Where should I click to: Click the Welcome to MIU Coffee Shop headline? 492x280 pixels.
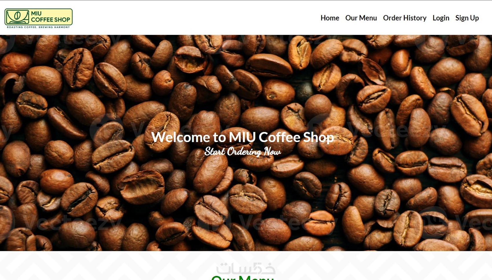(x=243, y=137)
